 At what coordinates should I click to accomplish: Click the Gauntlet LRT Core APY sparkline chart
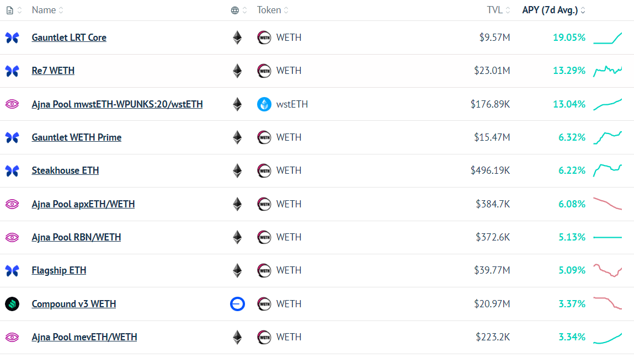tap(608, 38)
